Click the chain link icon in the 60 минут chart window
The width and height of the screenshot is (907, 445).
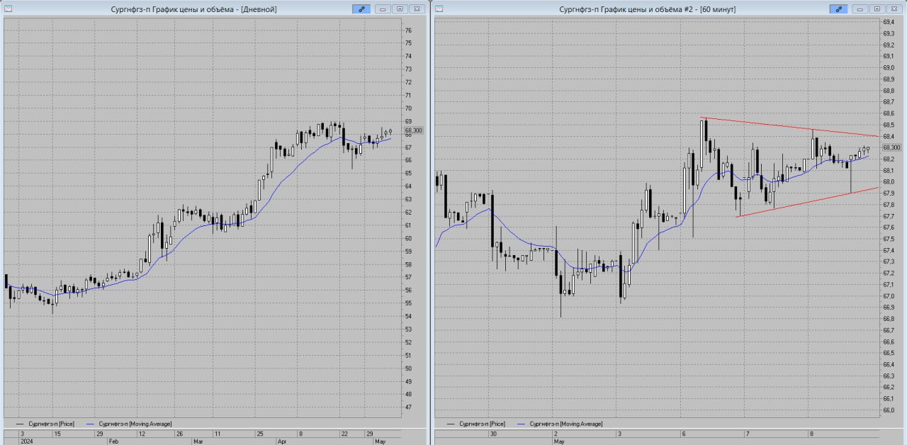pos(839,9)
